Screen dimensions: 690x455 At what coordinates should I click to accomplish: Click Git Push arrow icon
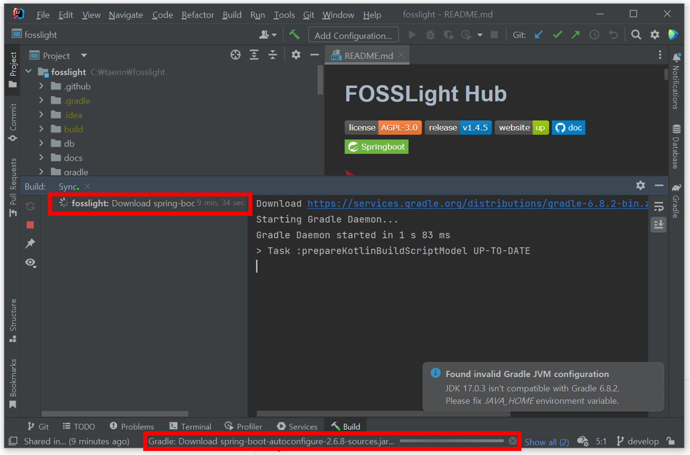coord(576,35)
